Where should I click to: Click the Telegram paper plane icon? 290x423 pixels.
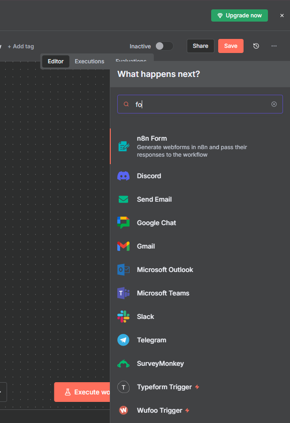123,340
